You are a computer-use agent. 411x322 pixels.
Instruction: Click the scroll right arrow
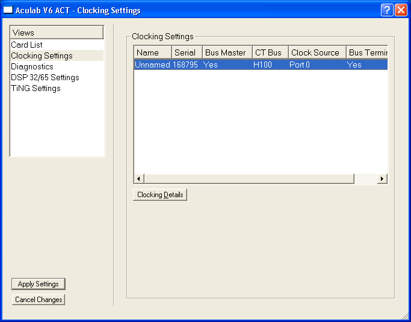382,178
